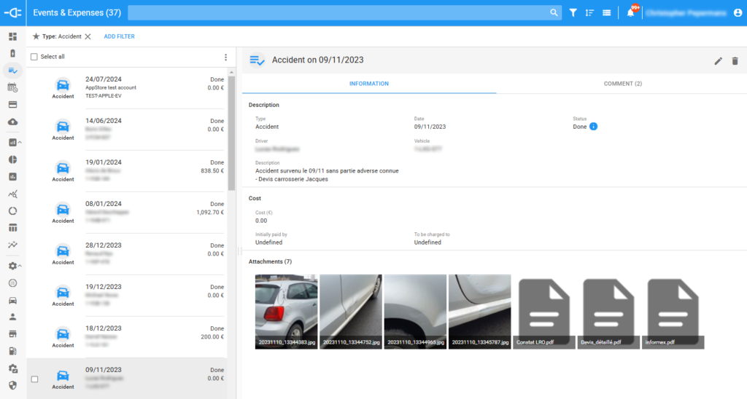This screenshot has height=399, width=747.
Task: Open the sort order dropdown icon
Action: pos(589,12)
